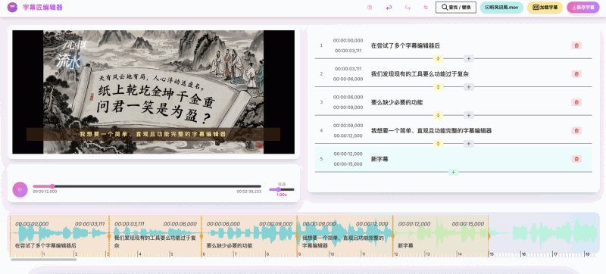Click start time 00:00:09,000 of subtitle 4

[348, 126]
